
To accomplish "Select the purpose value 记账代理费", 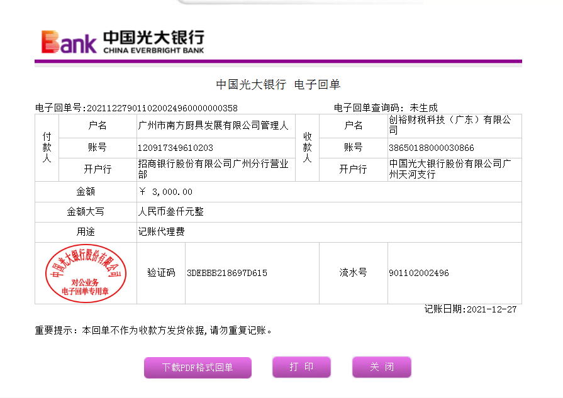I will (161, 232).
